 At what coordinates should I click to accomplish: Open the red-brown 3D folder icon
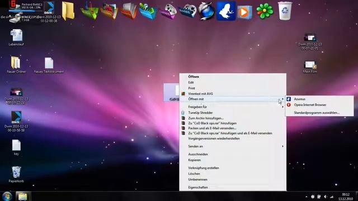pos(109,11)
